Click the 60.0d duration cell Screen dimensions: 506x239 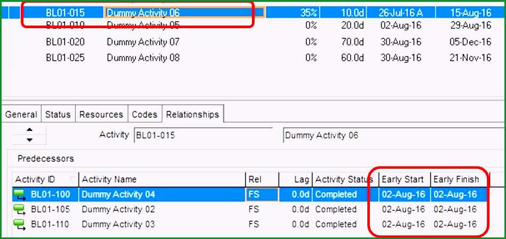click(352, 58)
